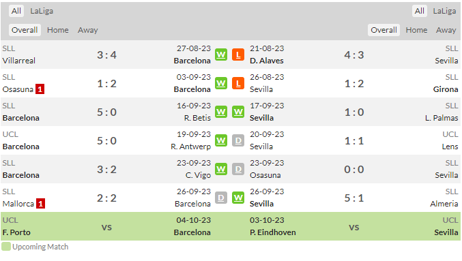Select the right Overall tab

click(x=384, y=30)
